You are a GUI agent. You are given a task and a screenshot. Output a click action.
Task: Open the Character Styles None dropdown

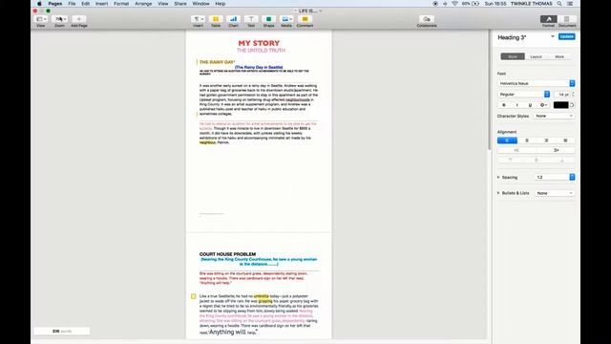(554, 117)
